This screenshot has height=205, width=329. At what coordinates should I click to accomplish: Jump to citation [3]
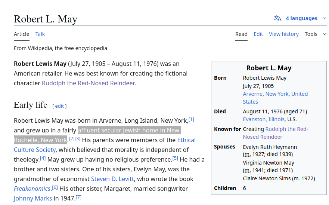tap(77, 139)
